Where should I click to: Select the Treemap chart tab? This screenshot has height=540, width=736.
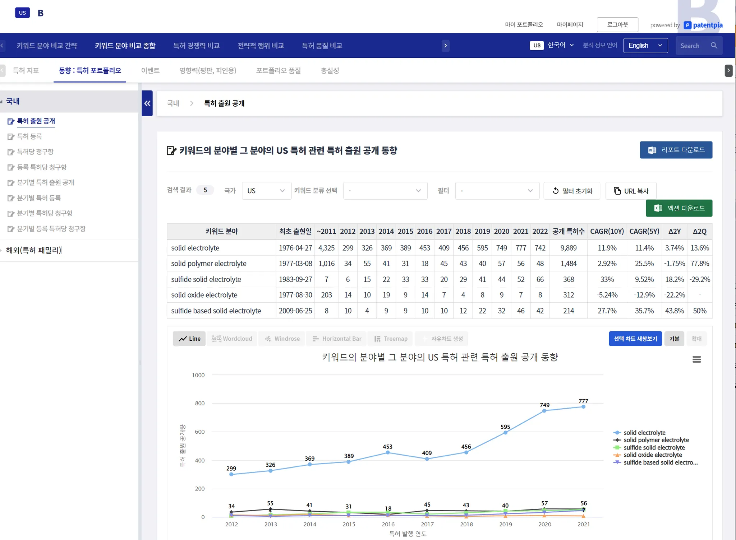pyautogui.click(x=391, y=339)
